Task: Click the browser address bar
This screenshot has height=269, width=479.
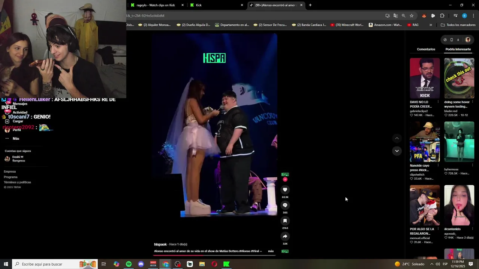Action: [254, 16]
